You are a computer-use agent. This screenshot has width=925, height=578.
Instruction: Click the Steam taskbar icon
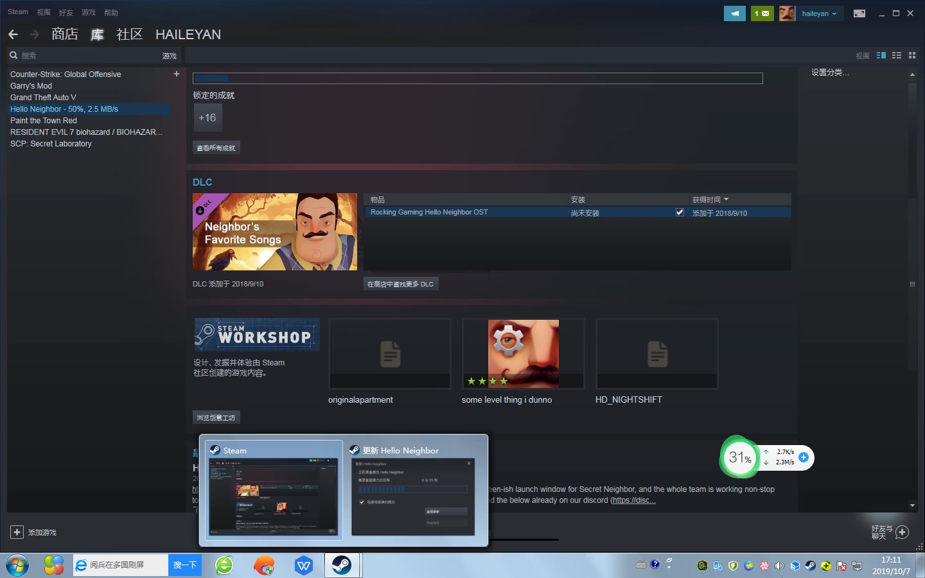coord(342,565)
